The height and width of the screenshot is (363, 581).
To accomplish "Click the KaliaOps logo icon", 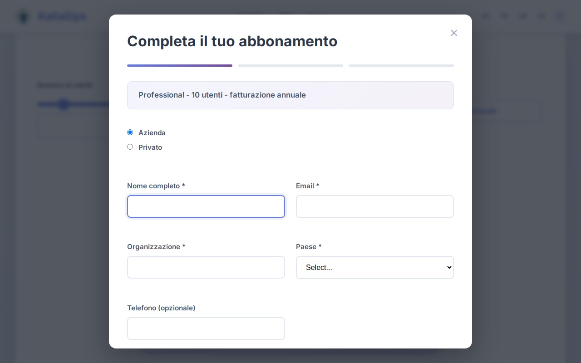I will (x=23, y=16).
